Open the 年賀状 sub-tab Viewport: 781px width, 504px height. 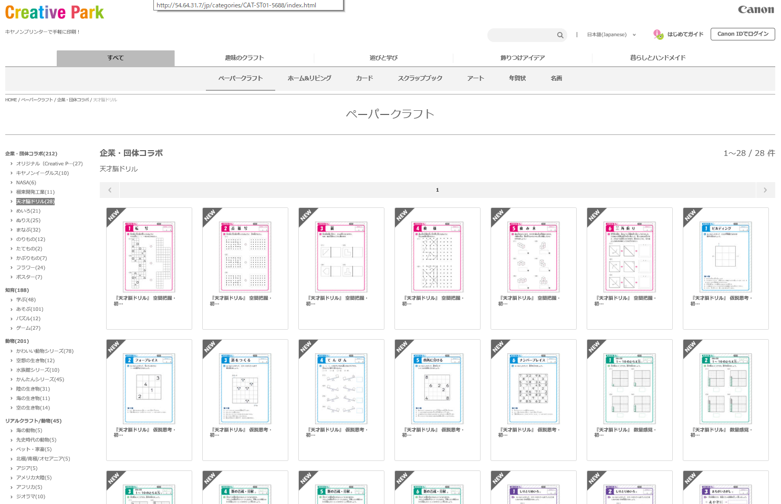click(x=517, y=78)
